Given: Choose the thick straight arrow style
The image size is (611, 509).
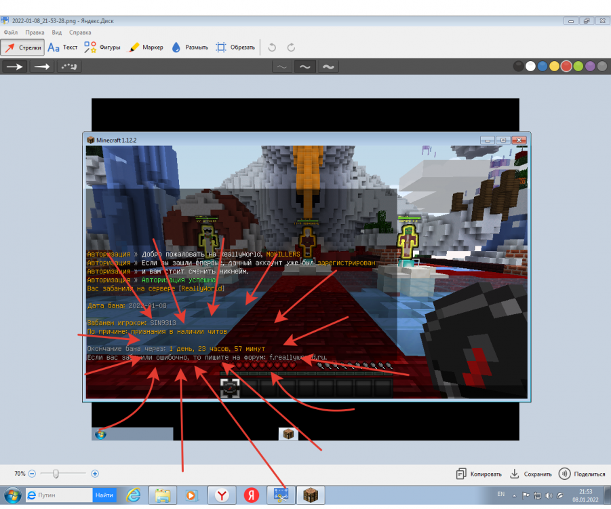Looking at the screenshot, I should (42, 67).
